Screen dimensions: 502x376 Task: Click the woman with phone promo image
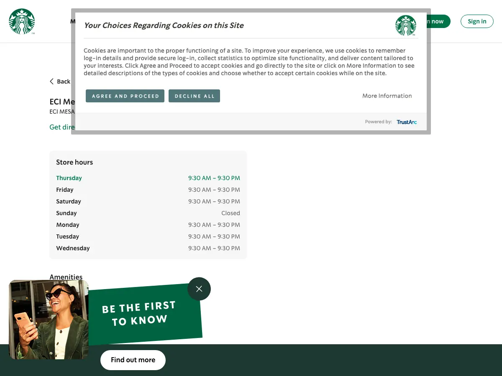49,320
